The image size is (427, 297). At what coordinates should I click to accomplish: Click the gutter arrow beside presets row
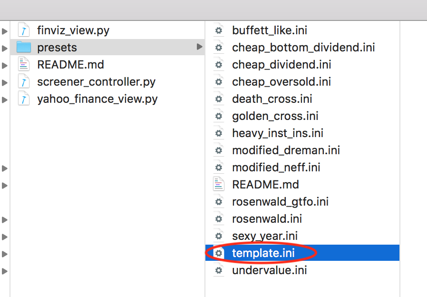pos(4,49)
